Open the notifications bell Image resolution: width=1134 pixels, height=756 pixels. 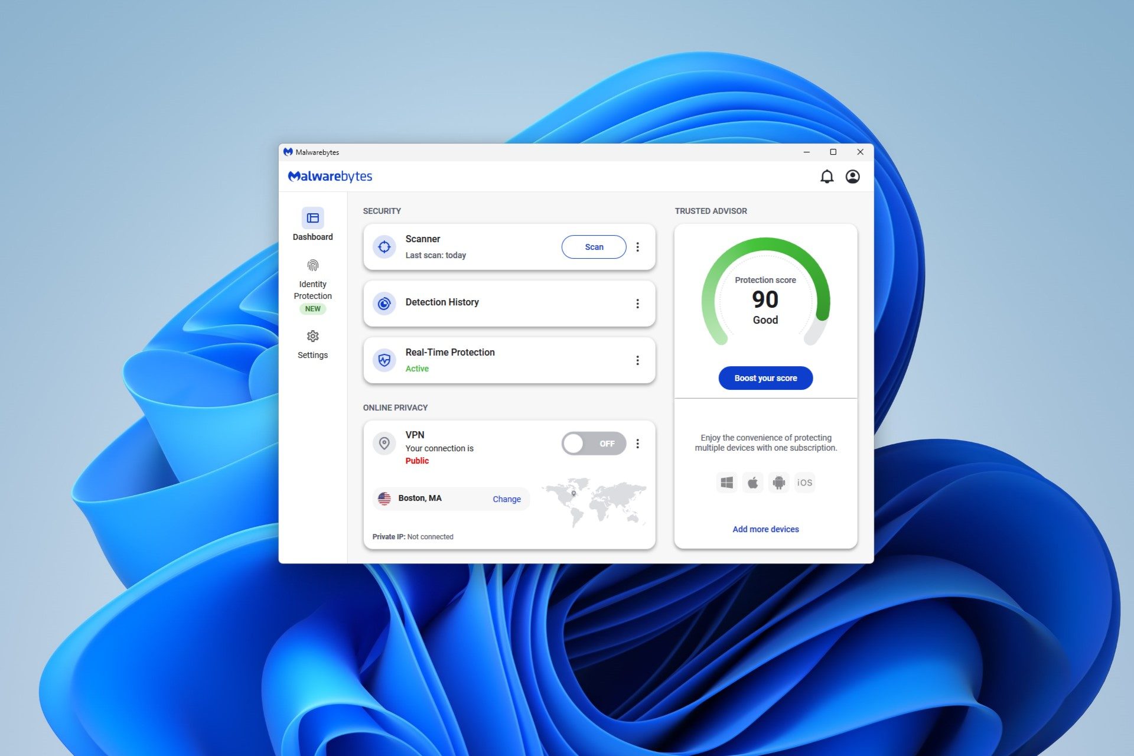pos(827,177)
